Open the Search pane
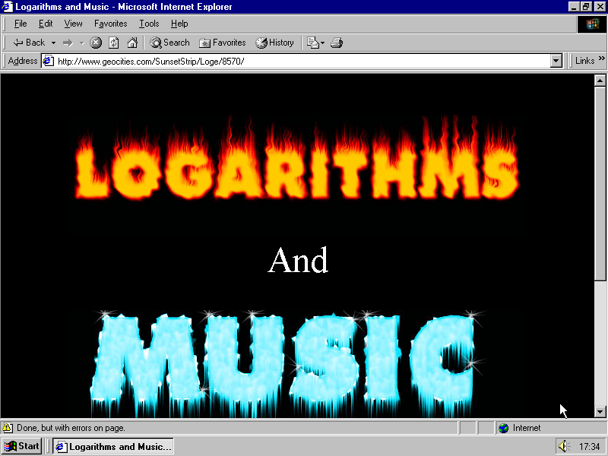The image size is (608, 456). click(169, 43)
